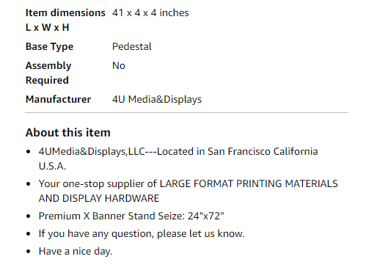
Task: Click the U.S.A. text line
Action: 52,167
